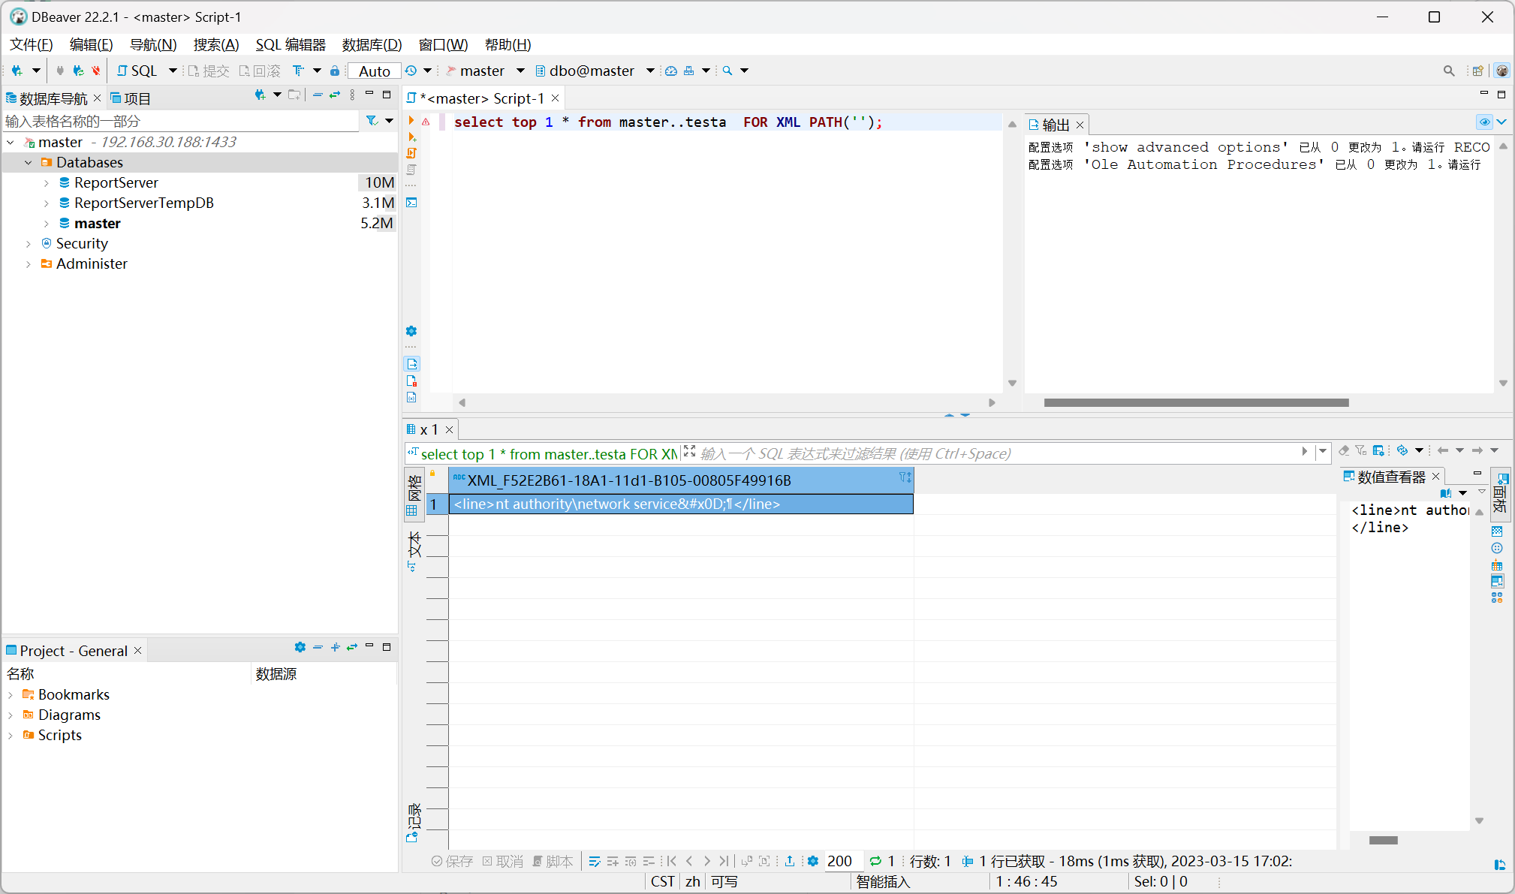The width and height of the screenshot is (1515, 894).
Task: Click the 保存 save button in the results toolbar
Action: click(x=452, y=861)
